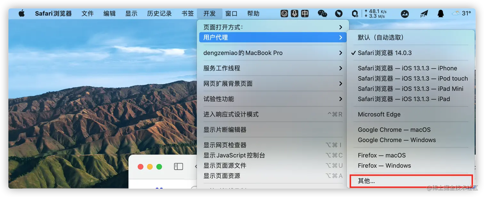484x197 pixels.
Task: Open the microphone input menu bar icon
Action: [294, 13]
